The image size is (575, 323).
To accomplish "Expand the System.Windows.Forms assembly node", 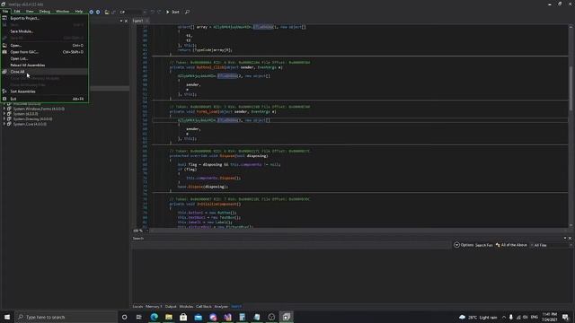I will (4, 109).
